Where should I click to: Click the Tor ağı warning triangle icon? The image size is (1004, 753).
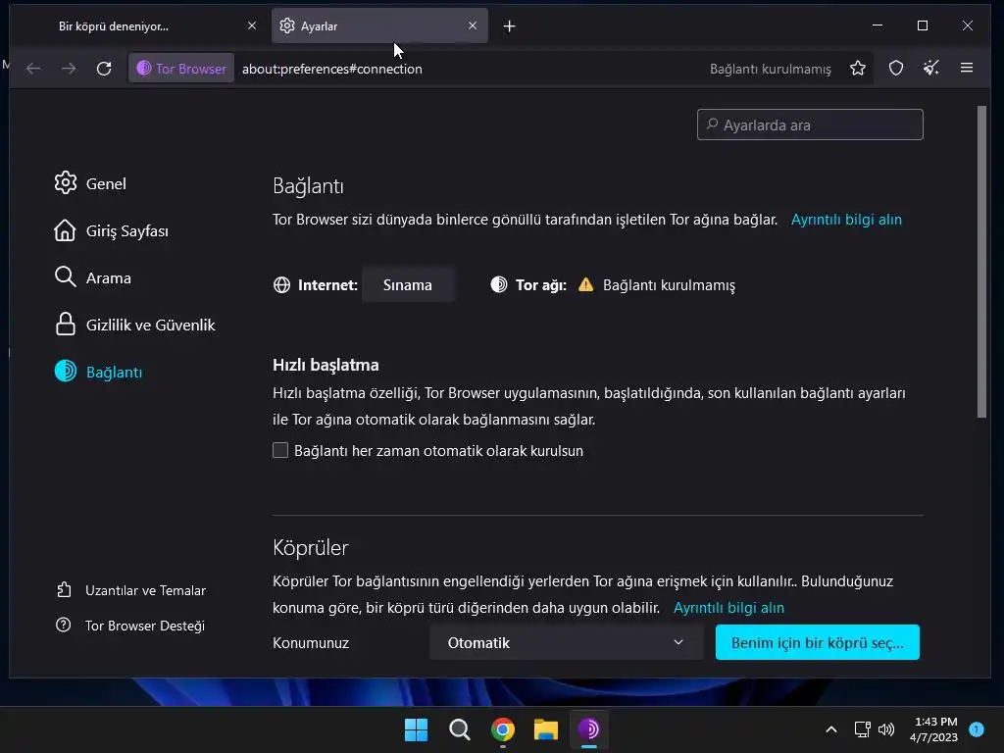coord(585,285)
